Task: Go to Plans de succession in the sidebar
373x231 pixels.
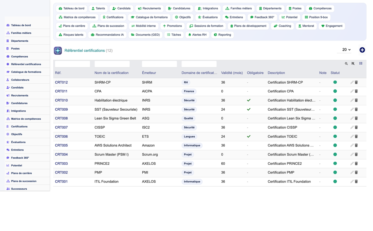Action: click(x=24, y=181)
